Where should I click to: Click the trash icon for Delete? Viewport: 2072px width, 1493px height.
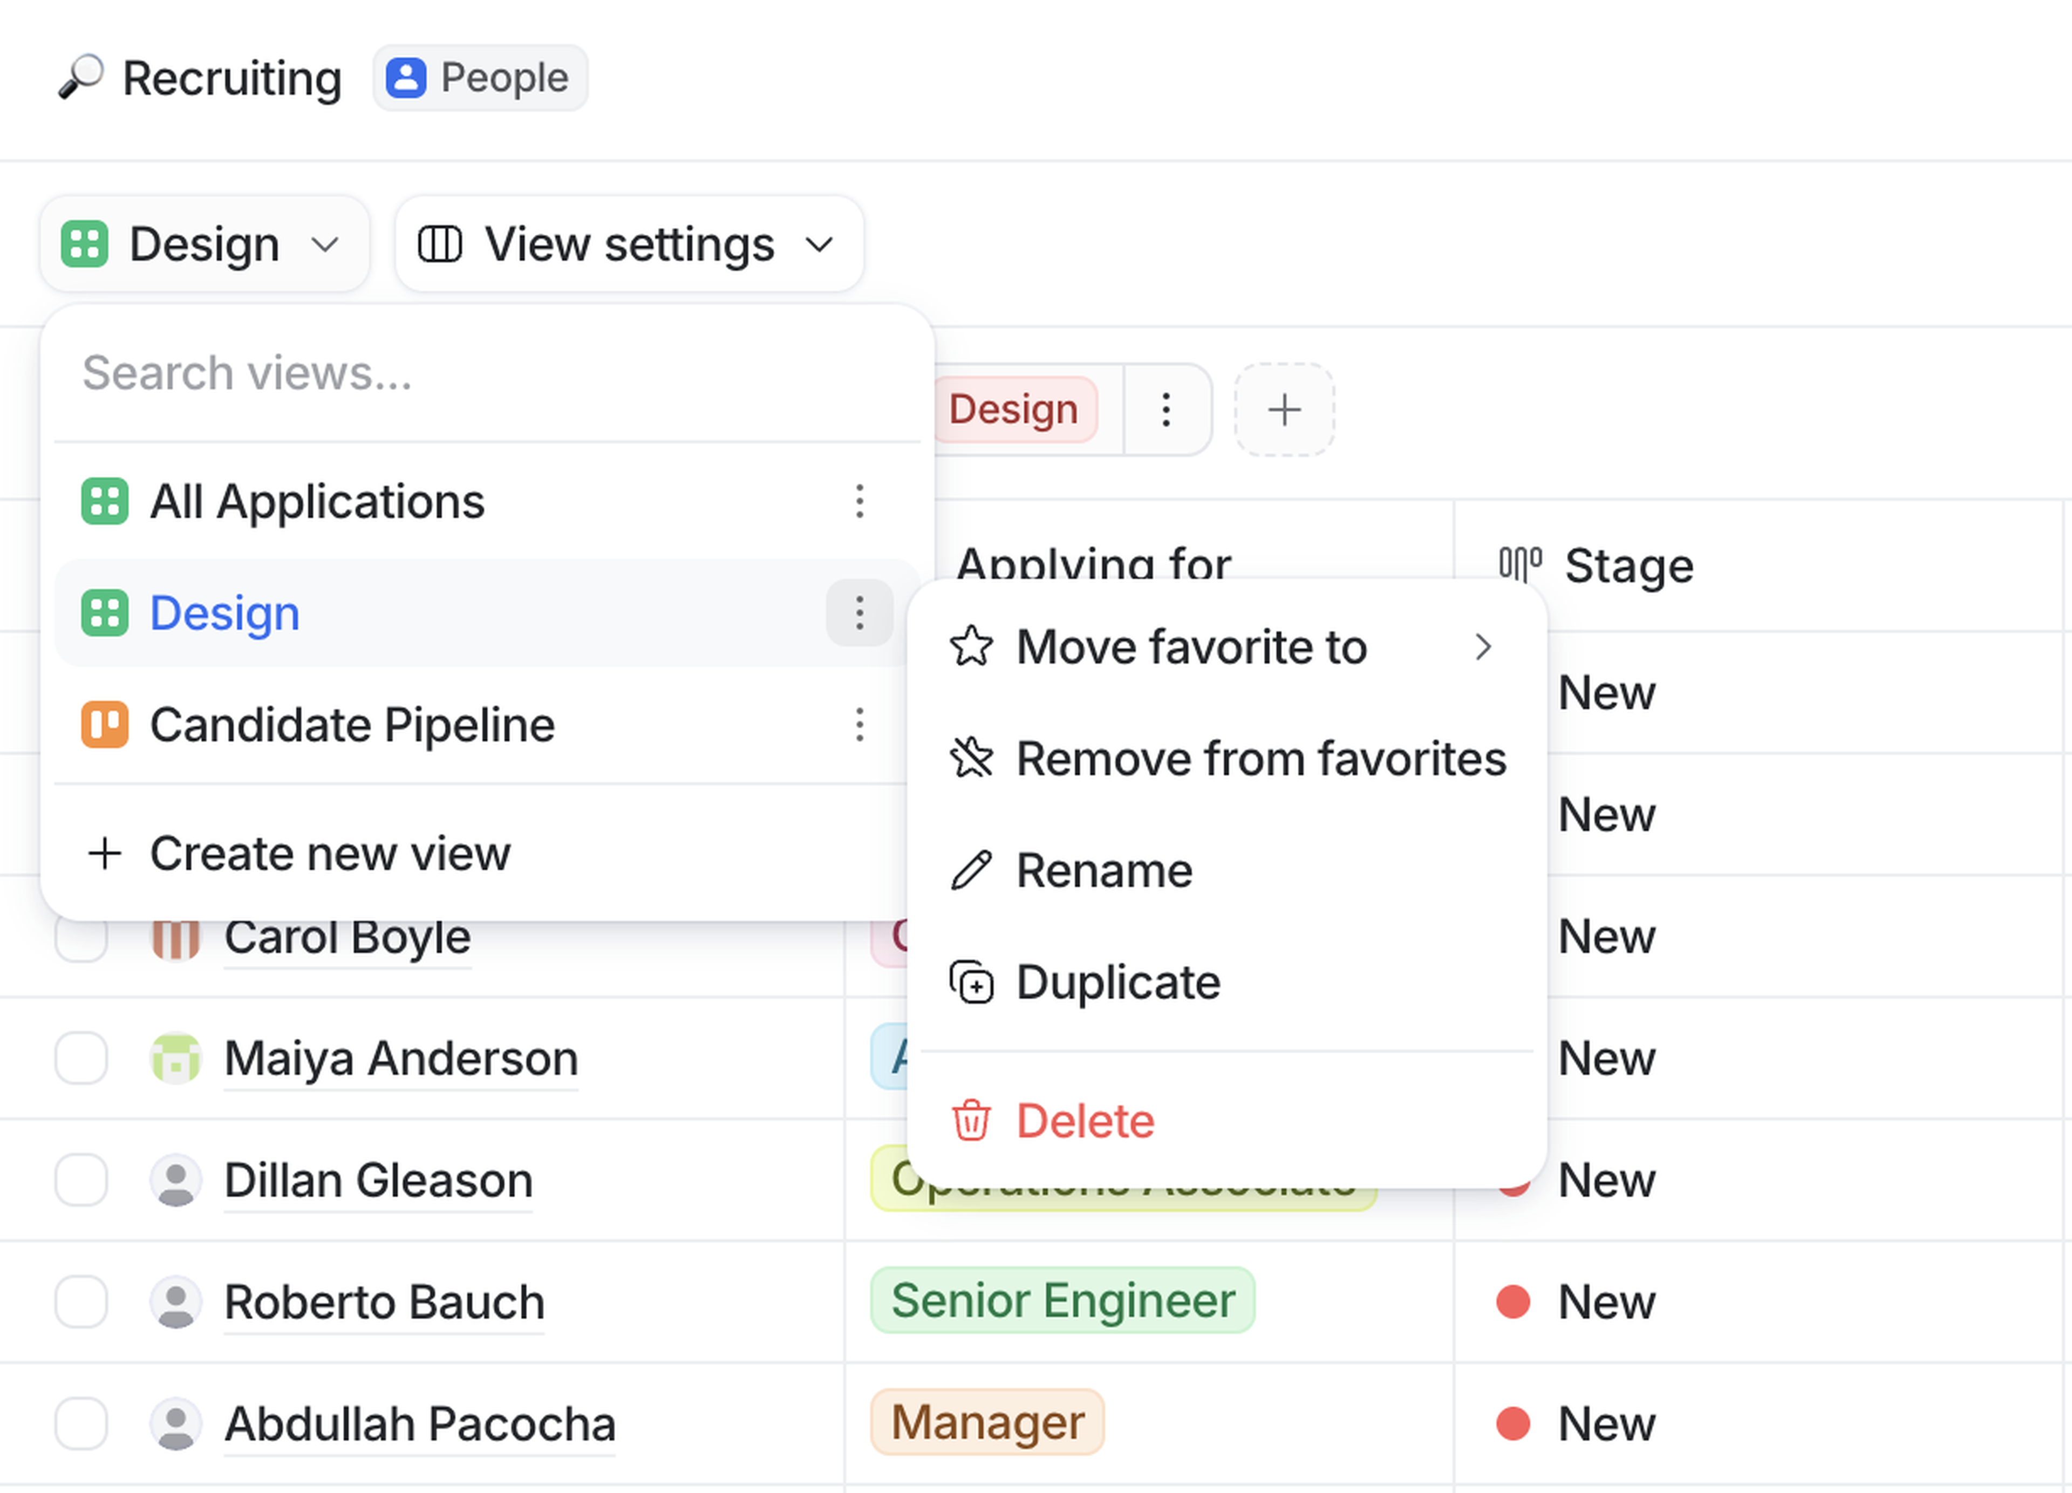(x=971, y=1121)
